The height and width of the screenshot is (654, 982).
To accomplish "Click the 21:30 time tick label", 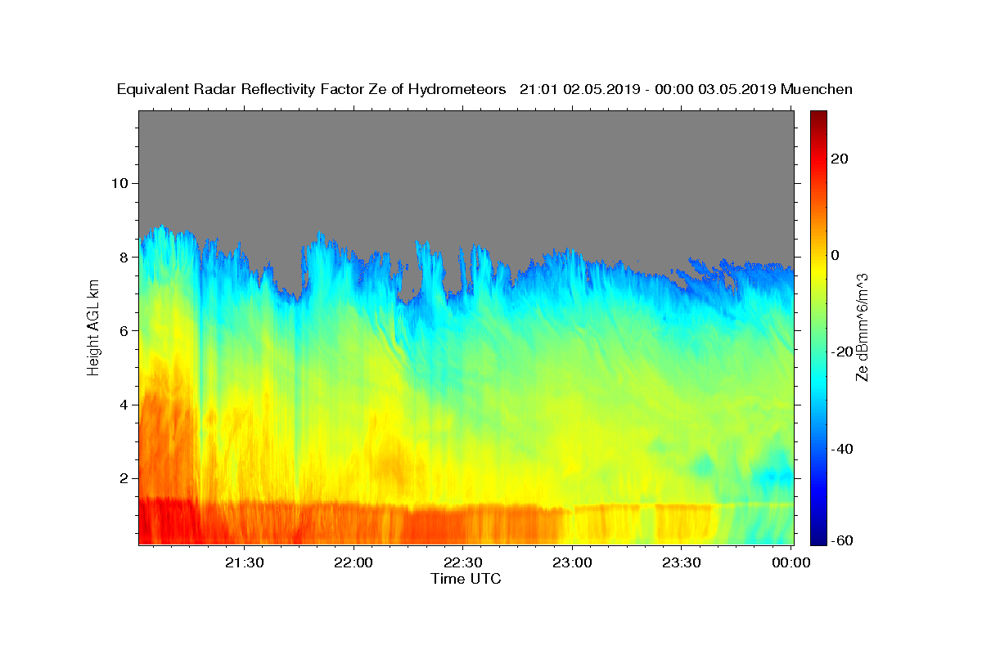I will [x=245, y=562].
